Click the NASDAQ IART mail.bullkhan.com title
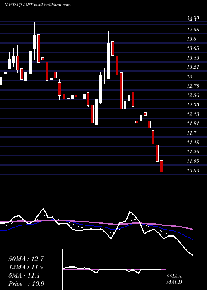 [x=37, y=5]
